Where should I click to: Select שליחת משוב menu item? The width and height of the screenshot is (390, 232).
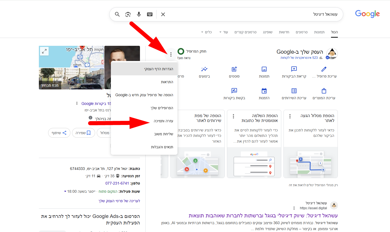point(144,134)
